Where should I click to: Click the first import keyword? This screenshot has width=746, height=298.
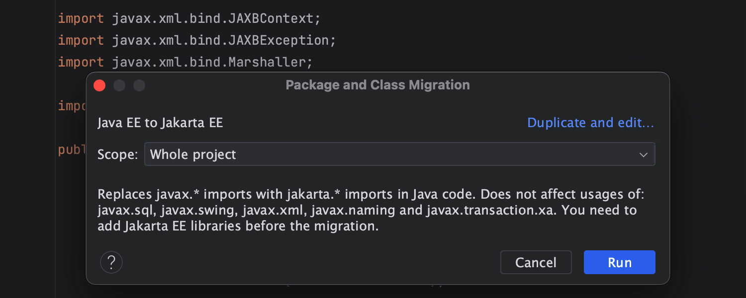tap(81, 19)
